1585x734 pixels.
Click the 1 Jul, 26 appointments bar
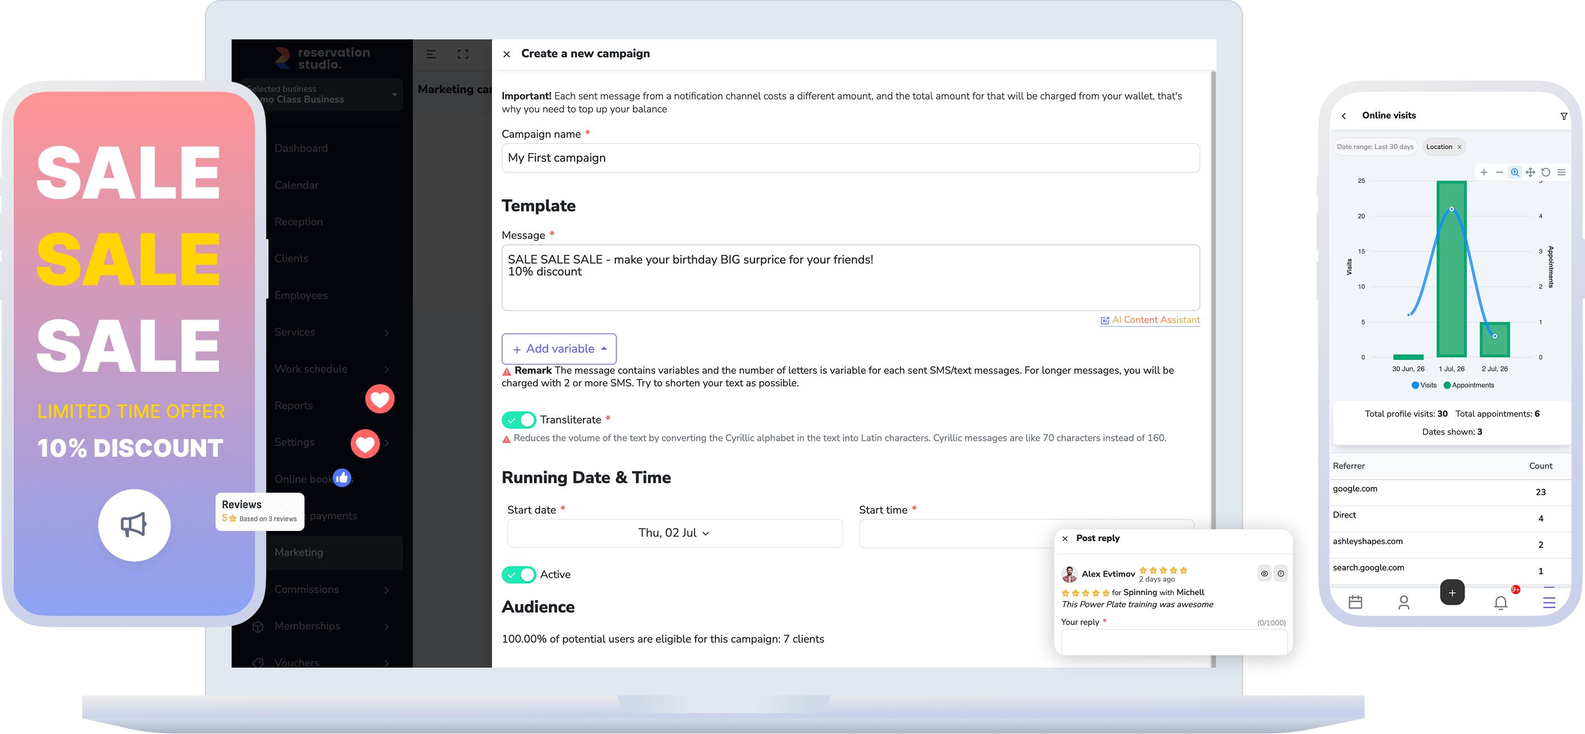[x=1452, y=269]
